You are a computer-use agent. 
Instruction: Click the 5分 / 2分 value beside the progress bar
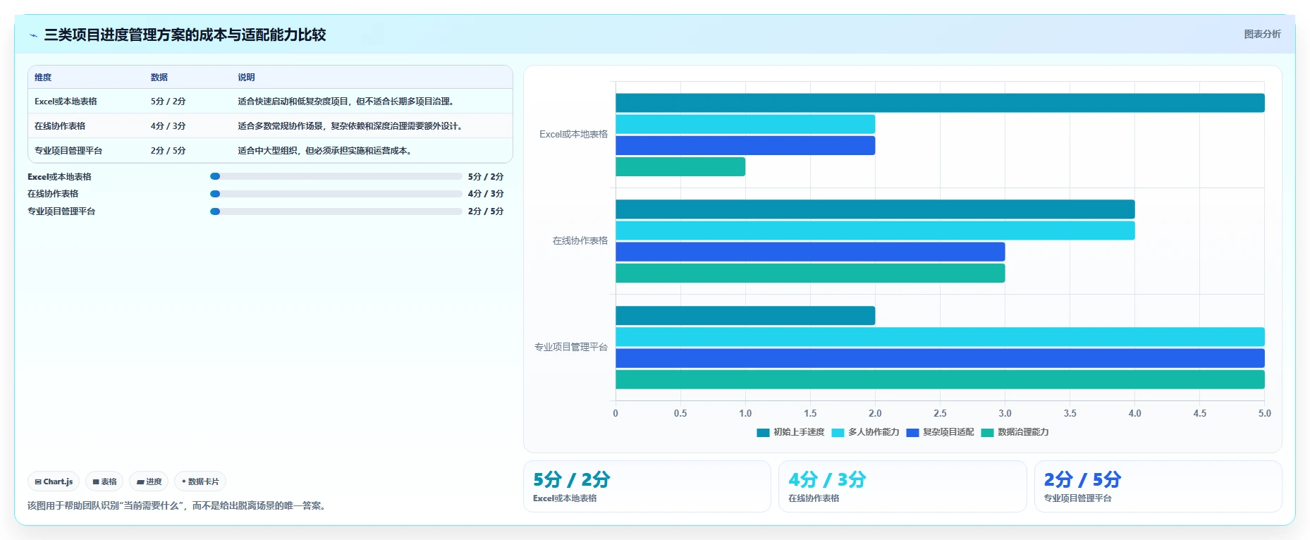coord(486,177)
